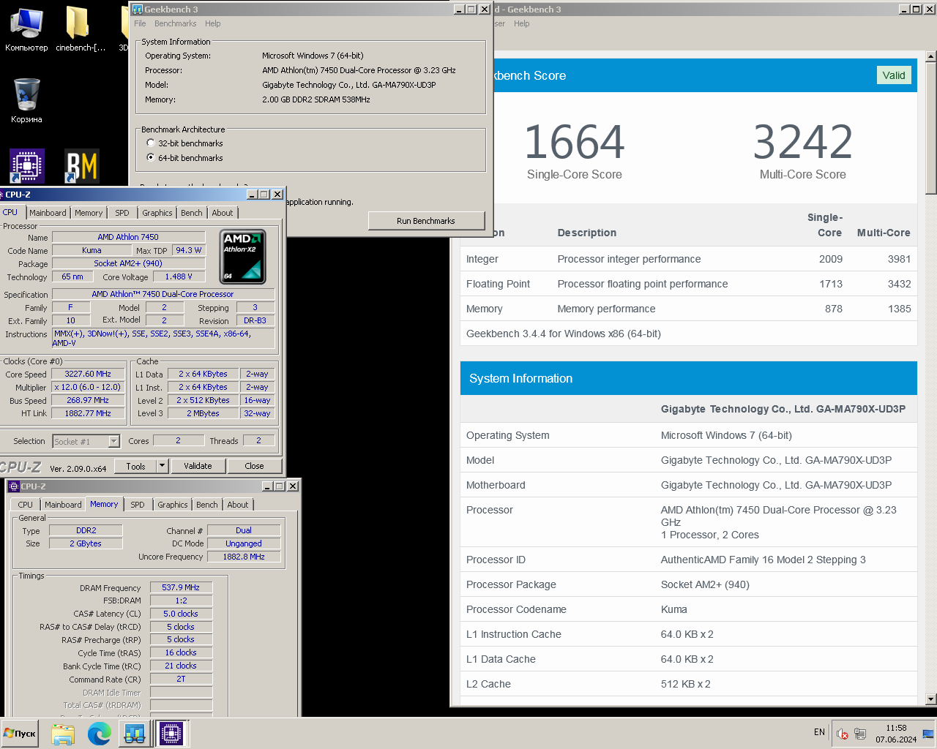This screenshot has height=749, width=937.
Task: Click the lower CPU-Z window title icon
Action: (x=14, y=486)
